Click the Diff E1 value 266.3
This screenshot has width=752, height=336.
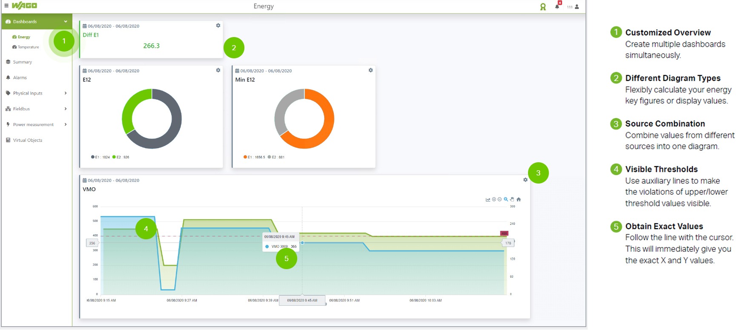click(x=152, y=46)
